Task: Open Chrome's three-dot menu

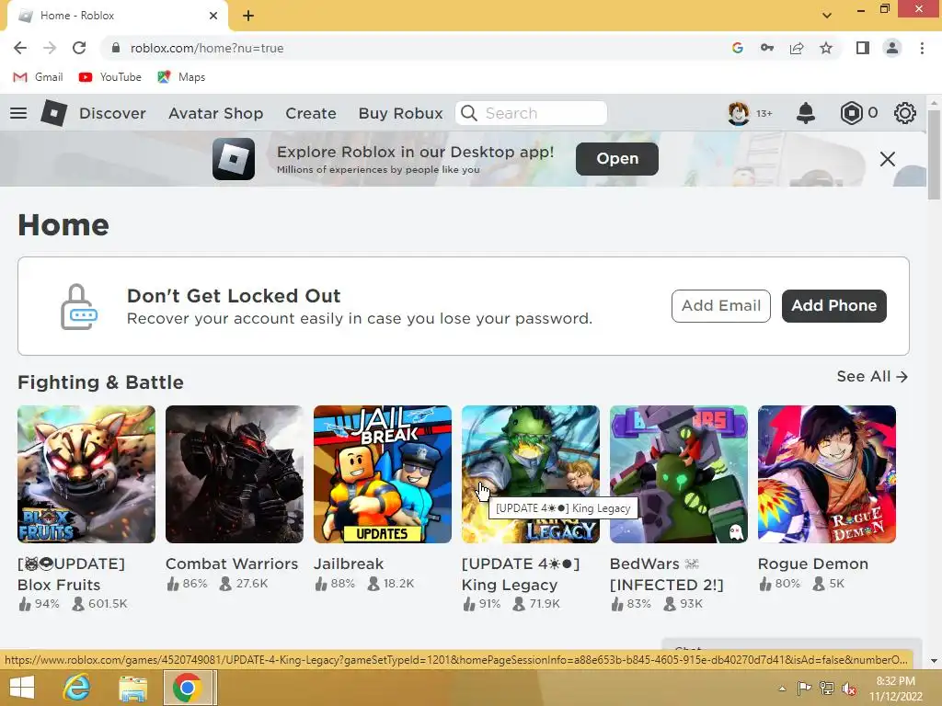Action: [x=922, y=48]
